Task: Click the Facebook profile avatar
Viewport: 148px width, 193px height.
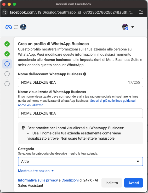Action: pos(125,27)
